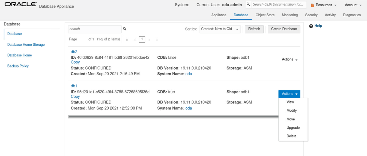
Task: Click page number 1 box
Action: 142,39
